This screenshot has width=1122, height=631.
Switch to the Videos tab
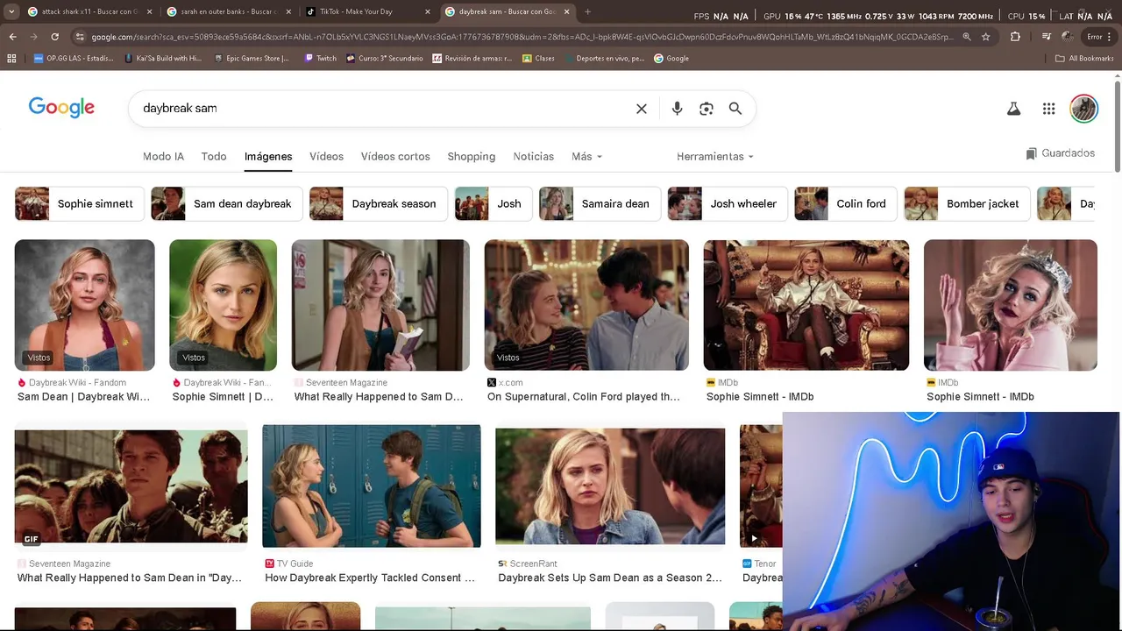click(x=326, y=157)
